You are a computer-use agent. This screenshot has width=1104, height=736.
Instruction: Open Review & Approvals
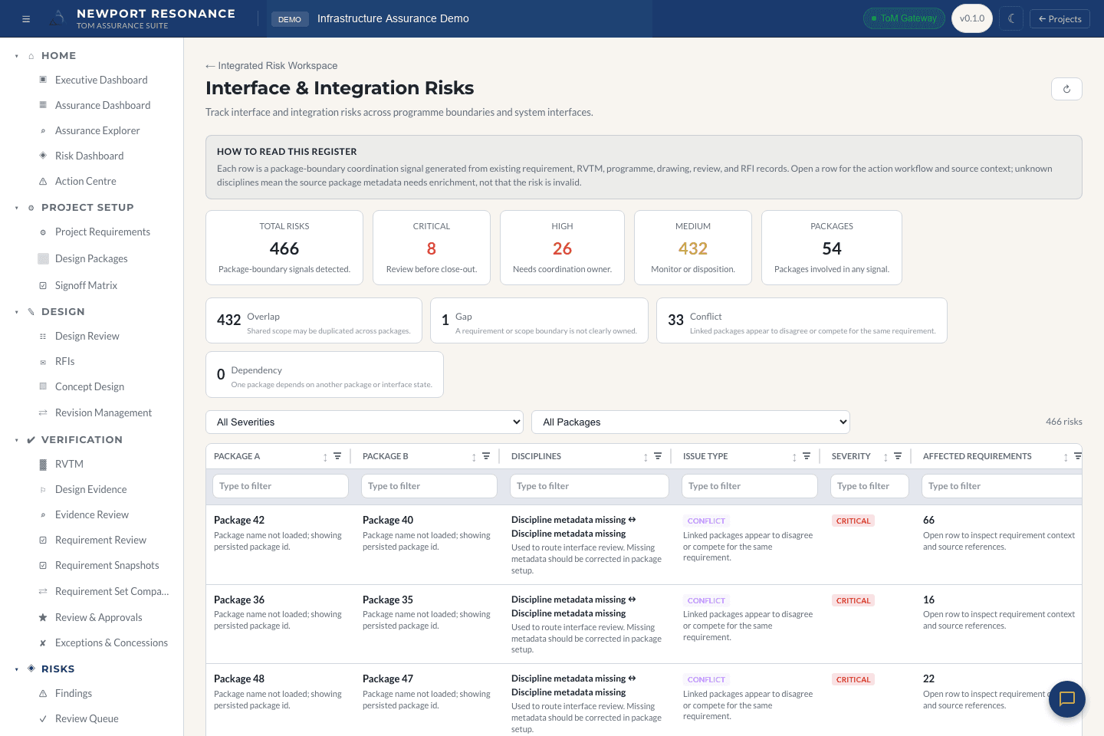point(99,617)
